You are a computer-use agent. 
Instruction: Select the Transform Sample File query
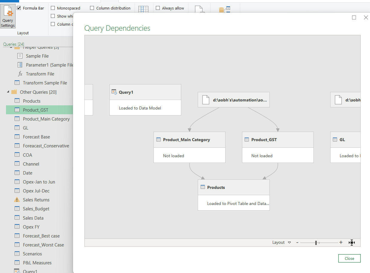[x=45, y=83]
